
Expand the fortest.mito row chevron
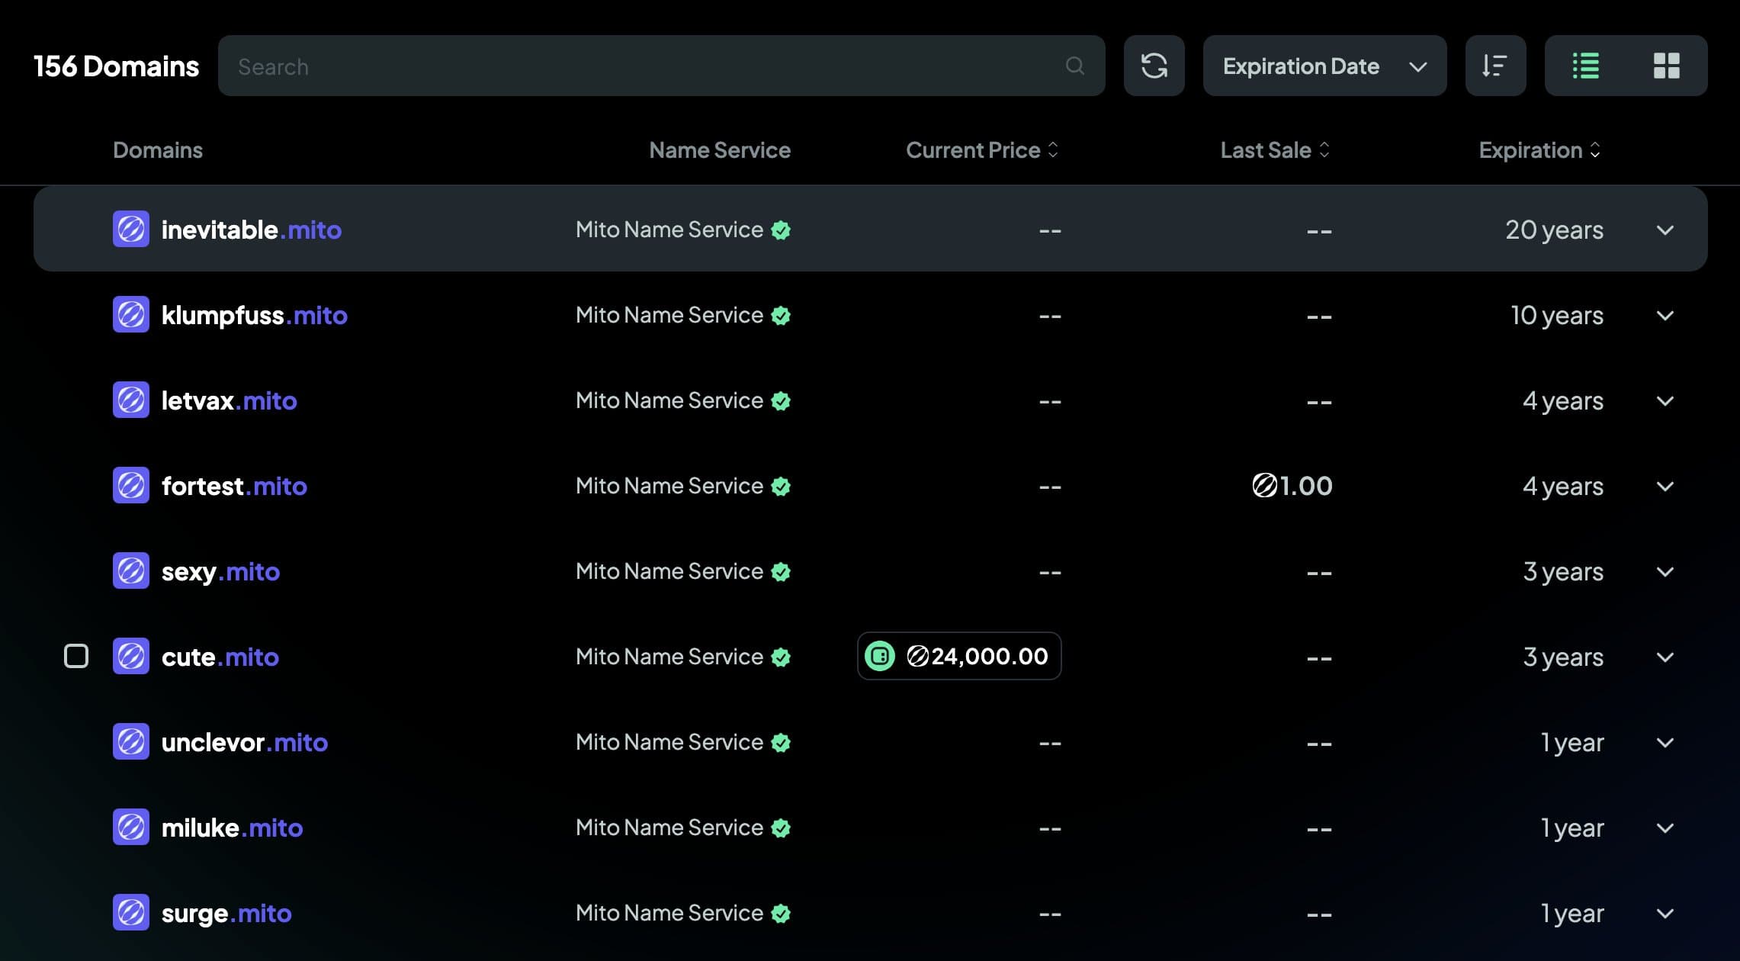pyautogui.click(x=1665, y=486)
